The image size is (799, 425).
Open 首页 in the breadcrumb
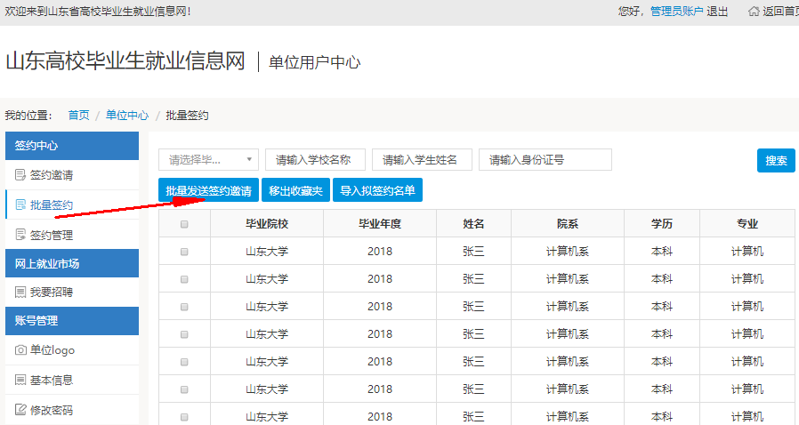78,116
